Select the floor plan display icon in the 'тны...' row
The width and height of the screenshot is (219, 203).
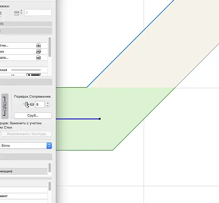(38, 45)
